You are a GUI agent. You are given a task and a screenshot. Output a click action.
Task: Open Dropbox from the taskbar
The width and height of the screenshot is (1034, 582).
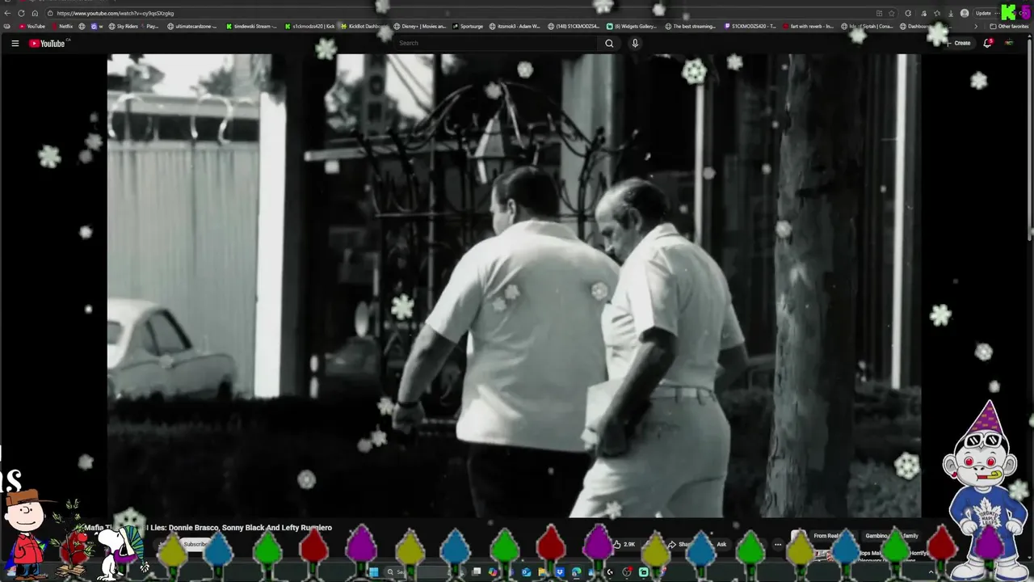[x=559, y=572]
